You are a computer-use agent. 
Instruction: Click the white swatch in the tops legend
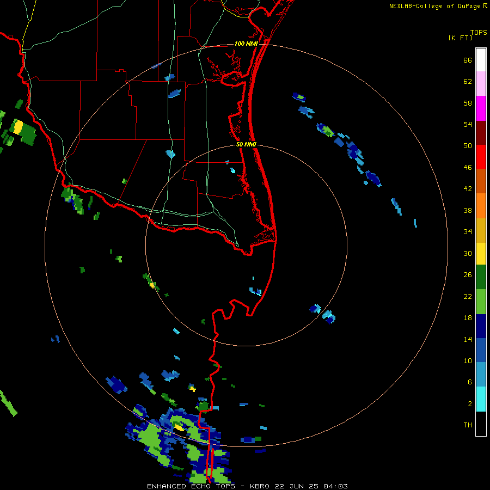(x=481, y=60)
